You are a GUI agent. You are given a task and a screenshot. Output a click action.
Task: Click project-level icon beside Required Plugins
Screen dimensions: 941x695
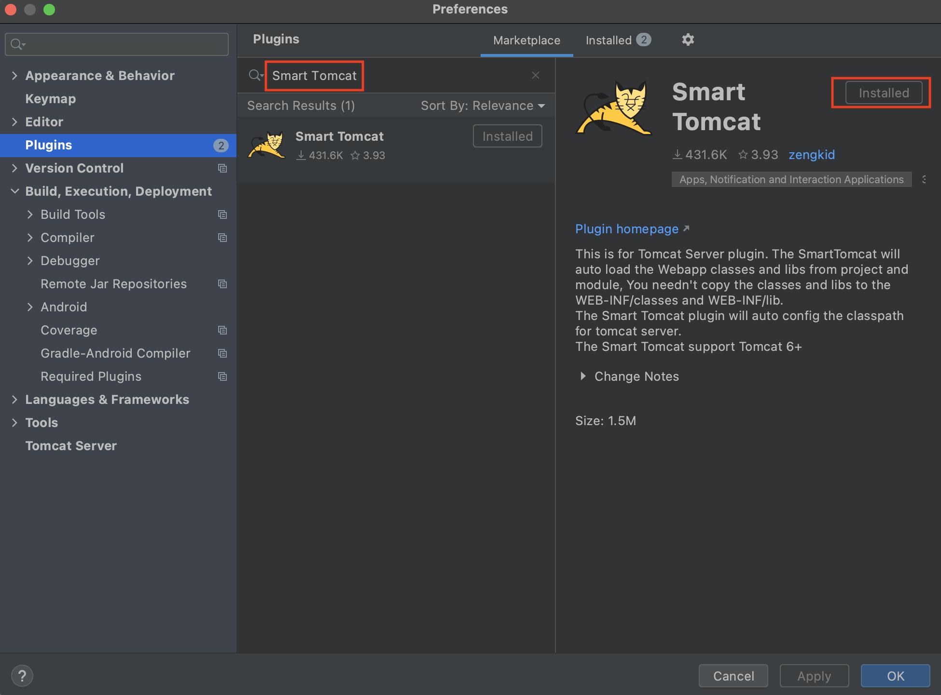(222, 376)
